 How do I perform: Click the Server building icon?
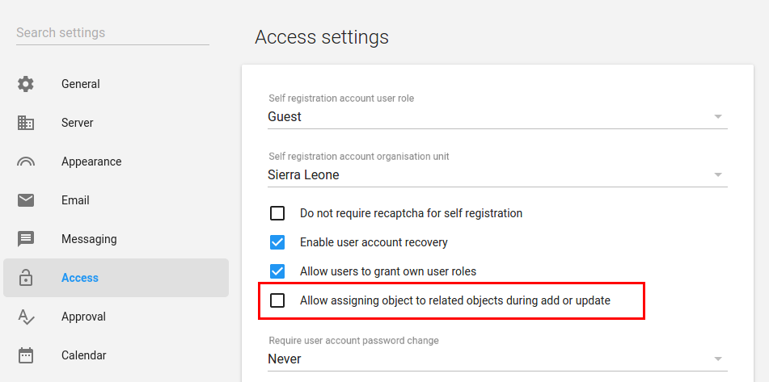[x=26, y=123]
